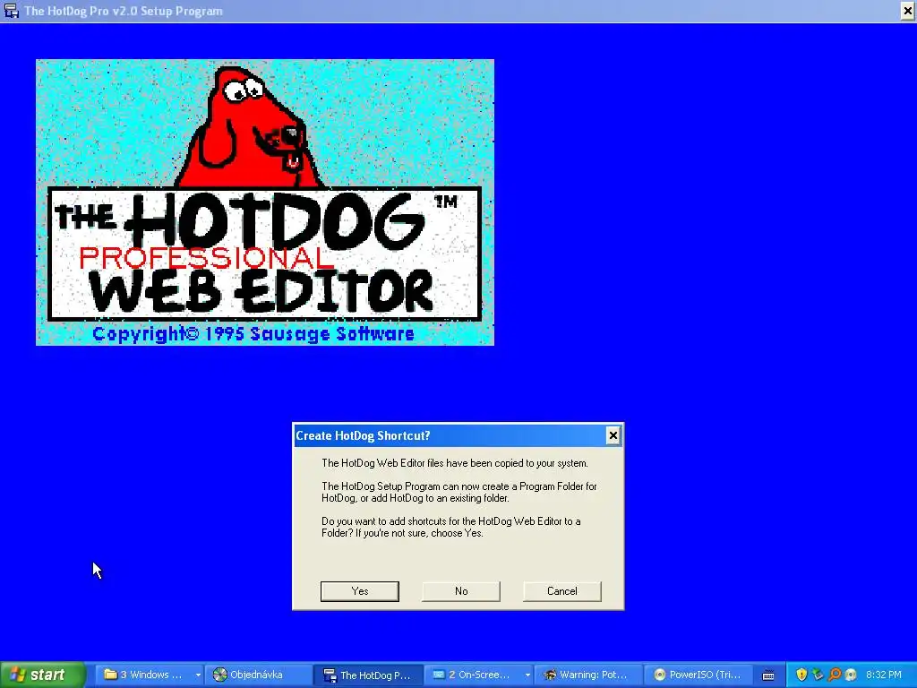Click the Objednávka disc icon in taskbar
This screenshot has height=688, width=917.
(x=220, y=675)
